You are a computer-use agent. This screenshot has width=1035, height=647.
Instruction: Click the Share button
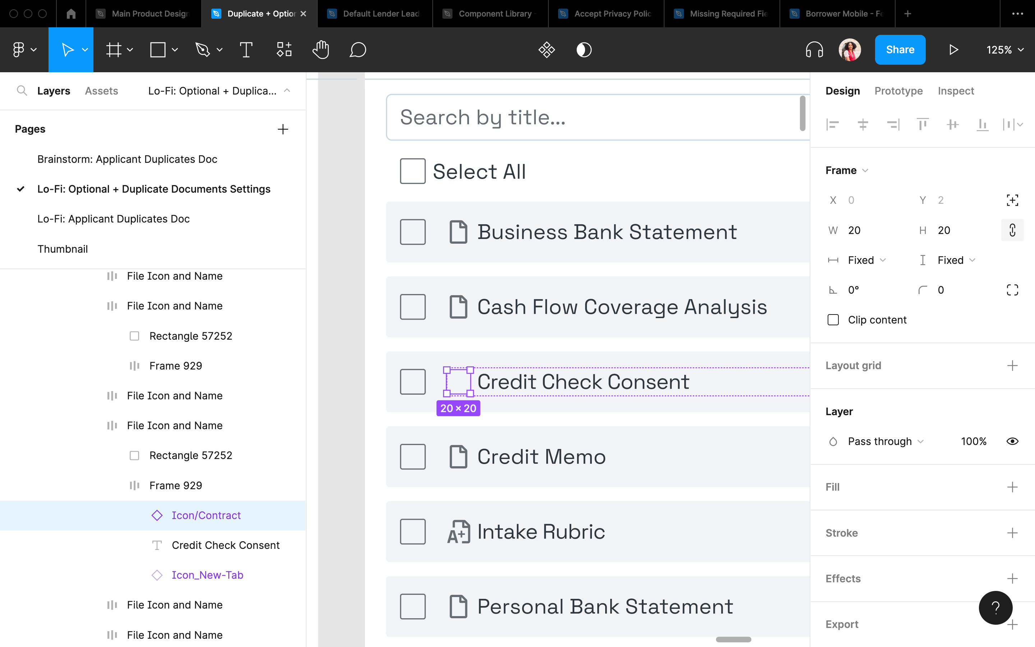click(x=901, y=50)
